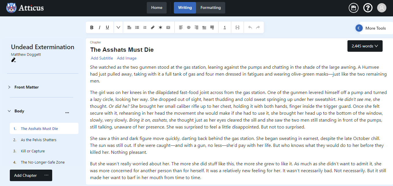393x186 pixels.
Task: Insert a bulleted list
Action: click(137, 28)
